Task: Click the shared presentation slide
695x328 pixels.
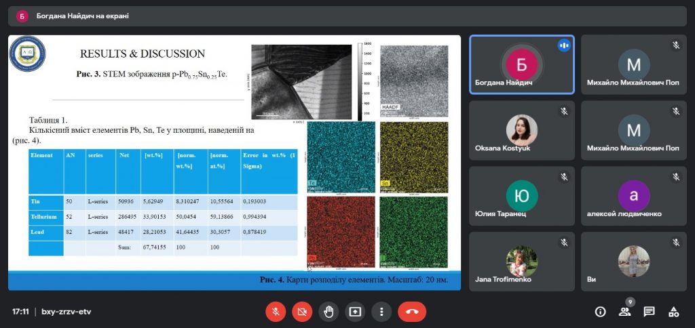Action: [x=234, y=163]
